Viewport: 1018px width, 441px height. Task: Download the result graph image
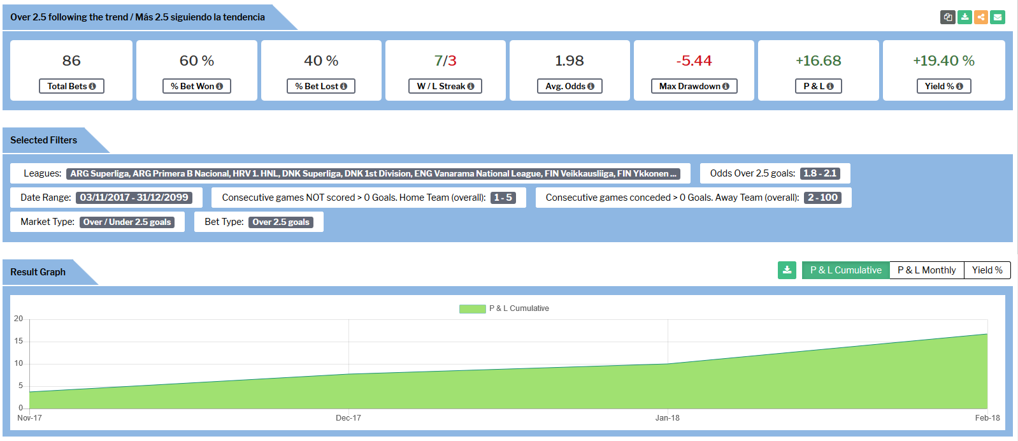coord(787,270)
